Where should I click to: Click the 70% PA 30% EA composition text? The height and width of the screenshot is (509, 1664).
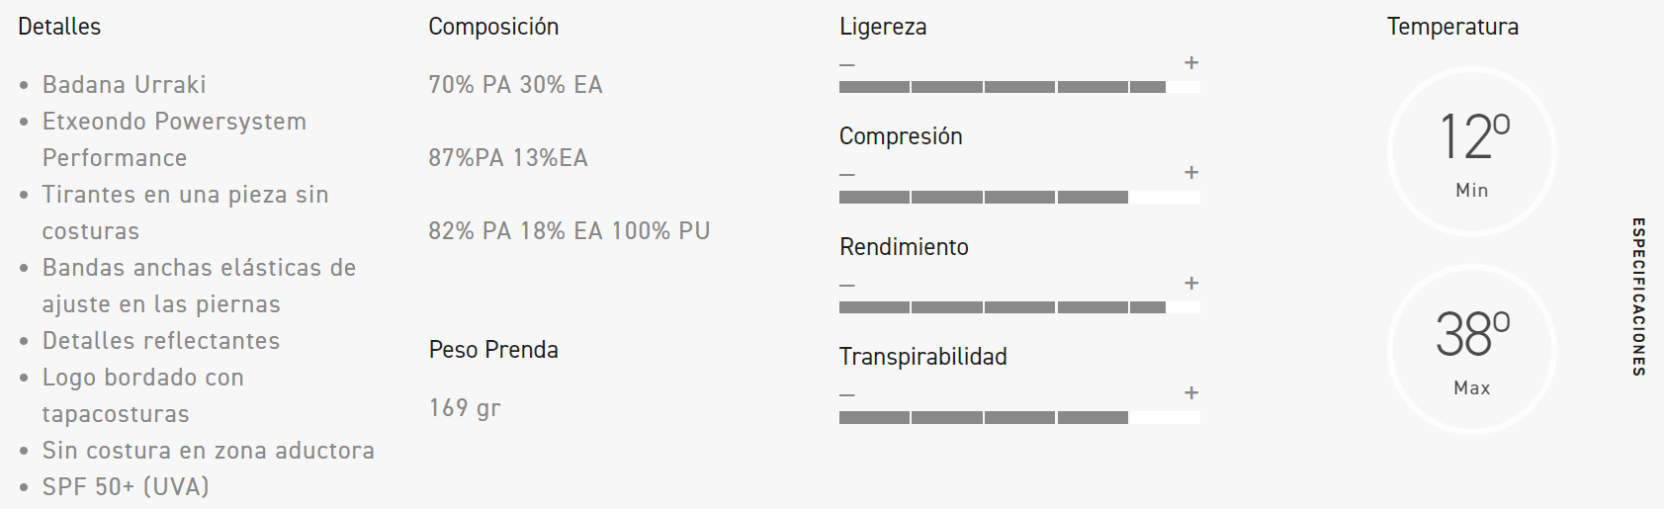(515, 85)
